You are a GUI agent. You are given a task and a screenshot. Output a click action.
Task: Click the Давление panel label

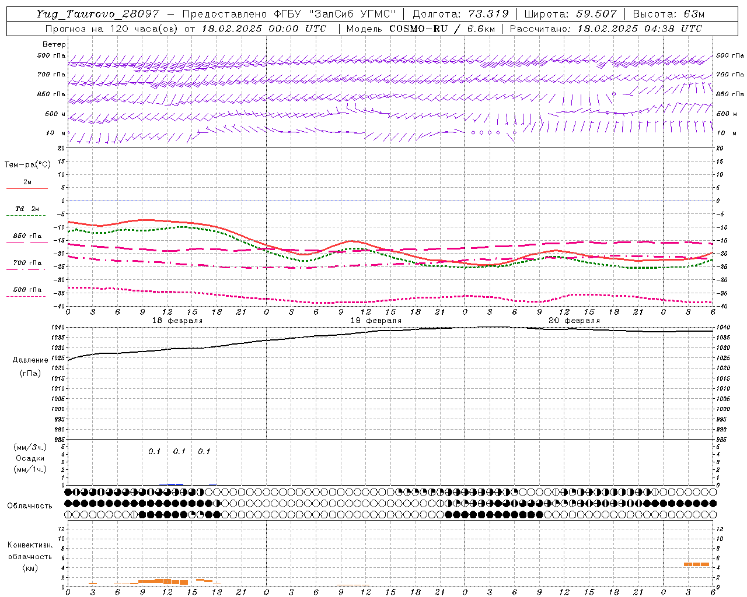(x=30, y=360)
